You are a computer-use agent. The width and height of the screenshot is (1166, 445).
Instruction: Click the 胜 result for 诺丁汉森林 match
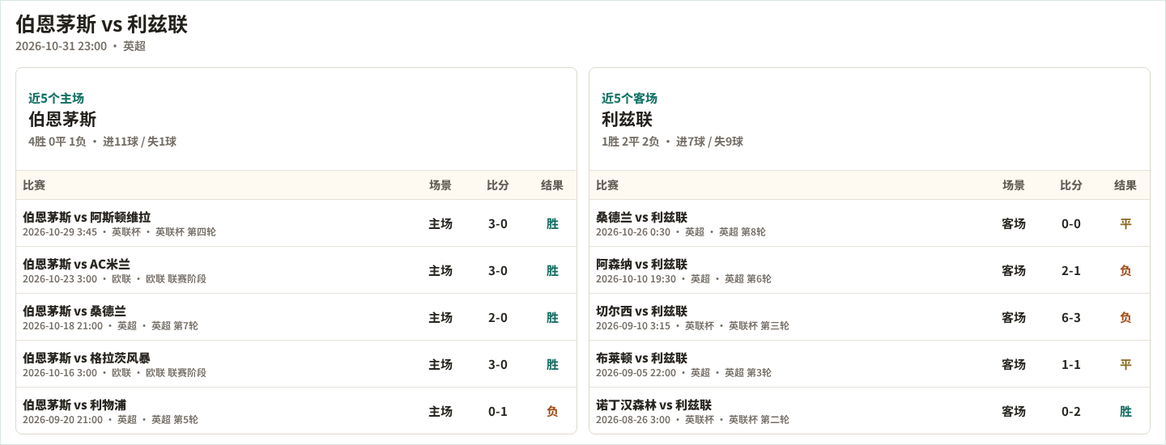(x=1126, y=411)
